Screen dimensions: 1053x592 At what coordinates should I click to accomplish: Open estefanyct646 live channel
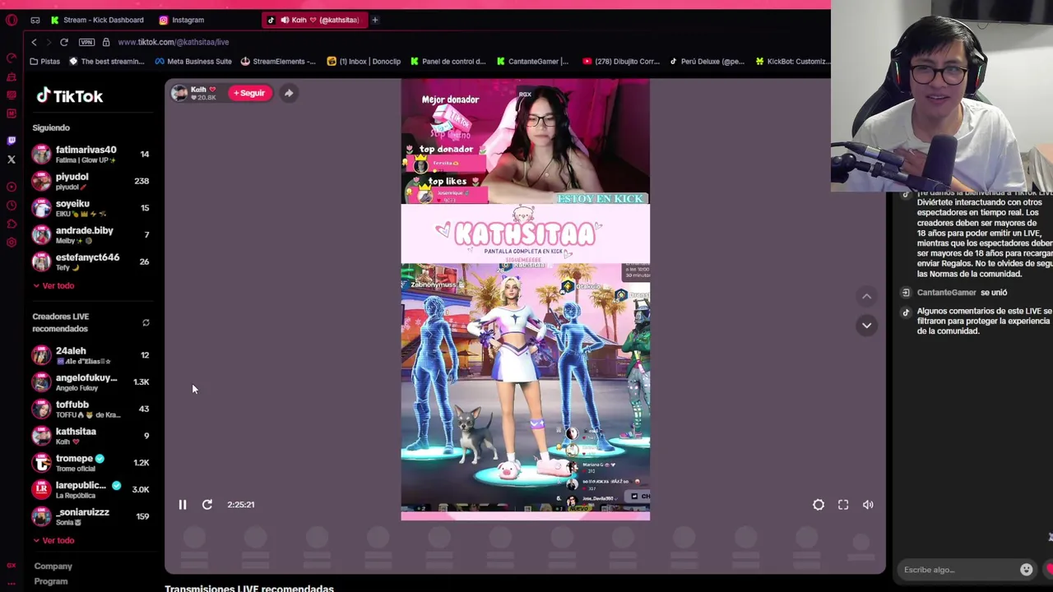point(91,261)
